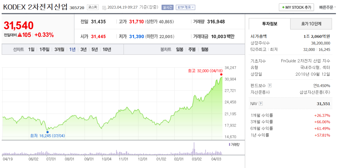Click the KODEX 2차전지산업 title
The height and width of the screenshot is (168, 339).
pyautogui.click(x=35, y=7)
